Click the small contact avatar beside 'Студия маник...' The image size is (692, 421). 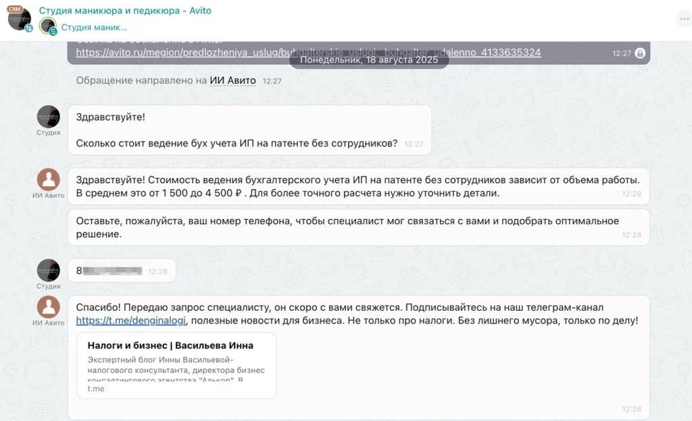(47, 26)
